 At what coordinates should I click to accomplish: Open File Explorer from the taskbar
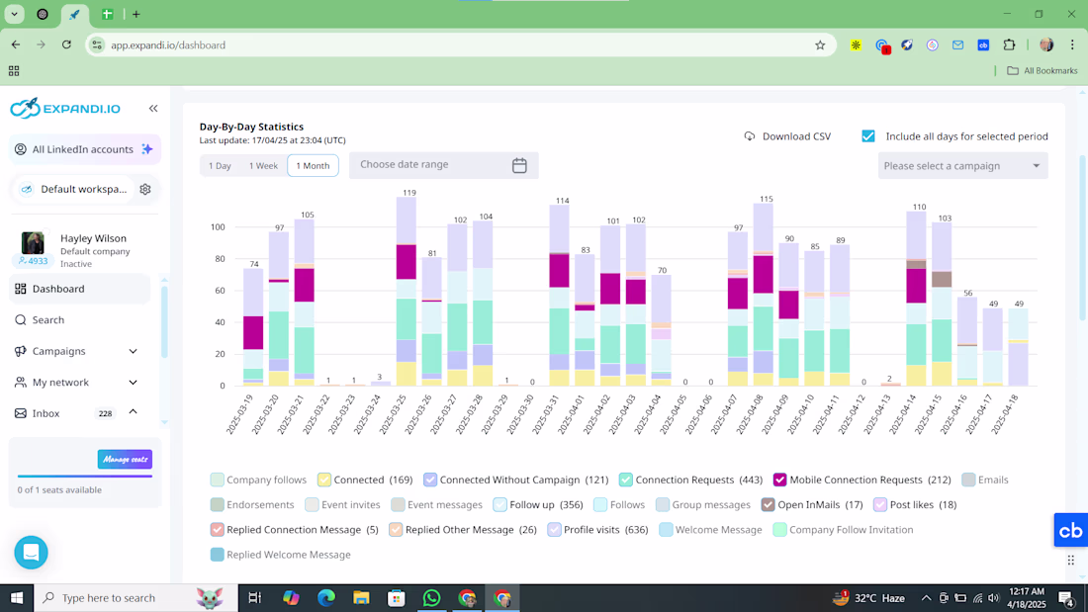[361, 597]
